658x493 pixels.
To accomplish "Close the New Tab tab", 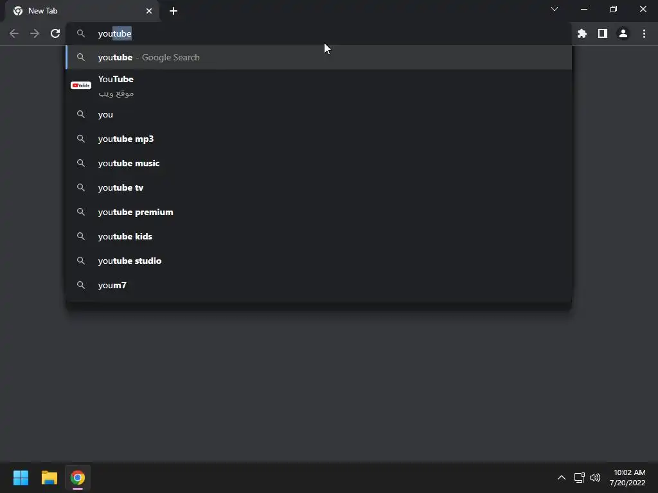I will (149, 11).
